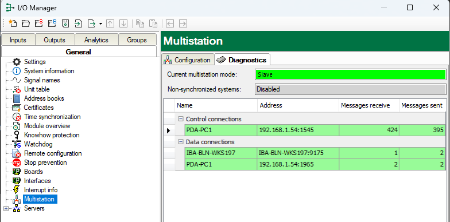Select the Interrupt info entry
450x222 pixels.
(41, 190)
